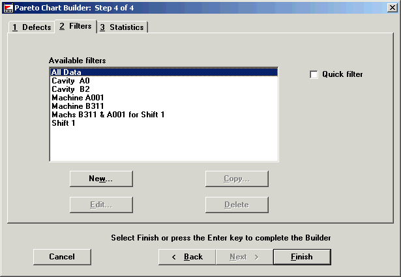
Task: Click the Edit... button
Action: tap(101, 205)
